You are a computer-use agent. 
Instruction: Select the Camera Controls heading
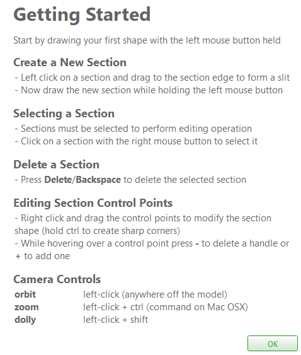tap(57, 279)
